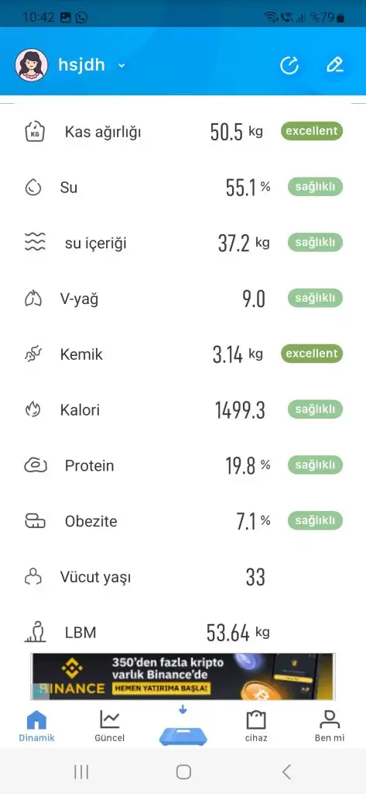Expand the hsjdh profile dropdown arrow
The image size is (366, 794).
coord(121,66)
